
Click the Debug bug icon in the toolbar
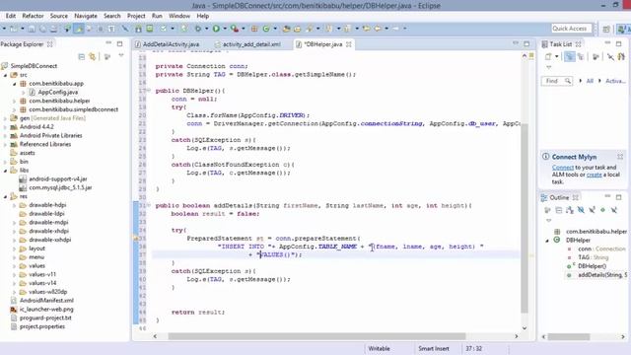coord(198,29)
